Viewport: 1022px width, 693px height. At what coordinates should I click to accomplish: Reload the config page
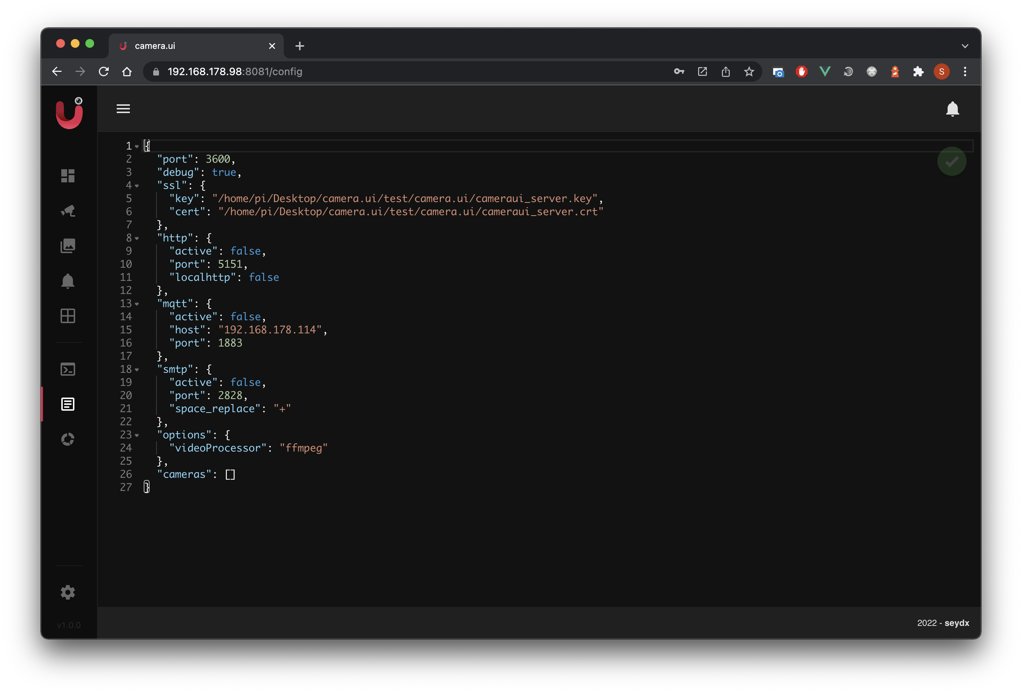104,72
